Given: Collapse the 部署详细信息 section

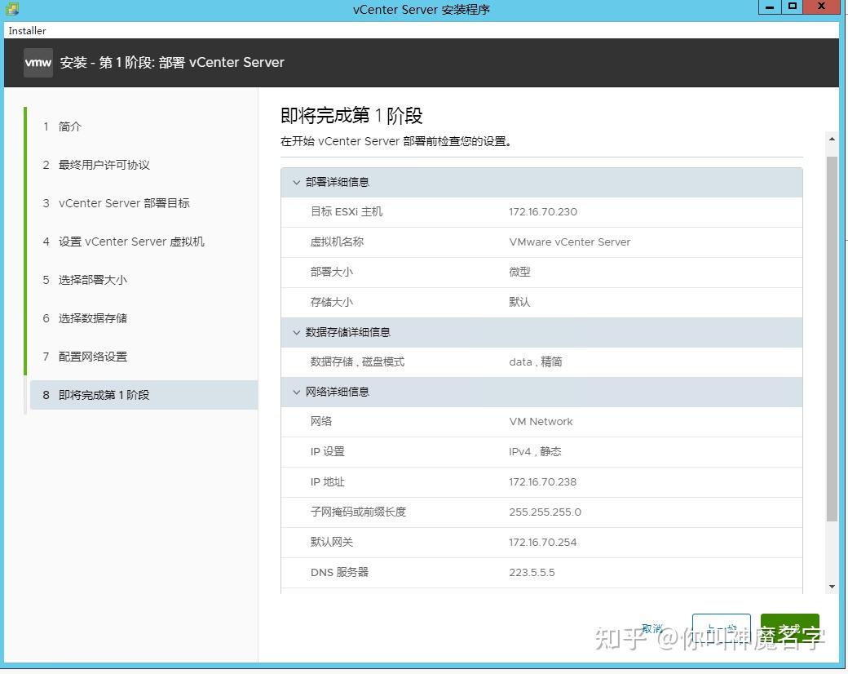Looking at the screenshot, I should (x=296, y=182).
